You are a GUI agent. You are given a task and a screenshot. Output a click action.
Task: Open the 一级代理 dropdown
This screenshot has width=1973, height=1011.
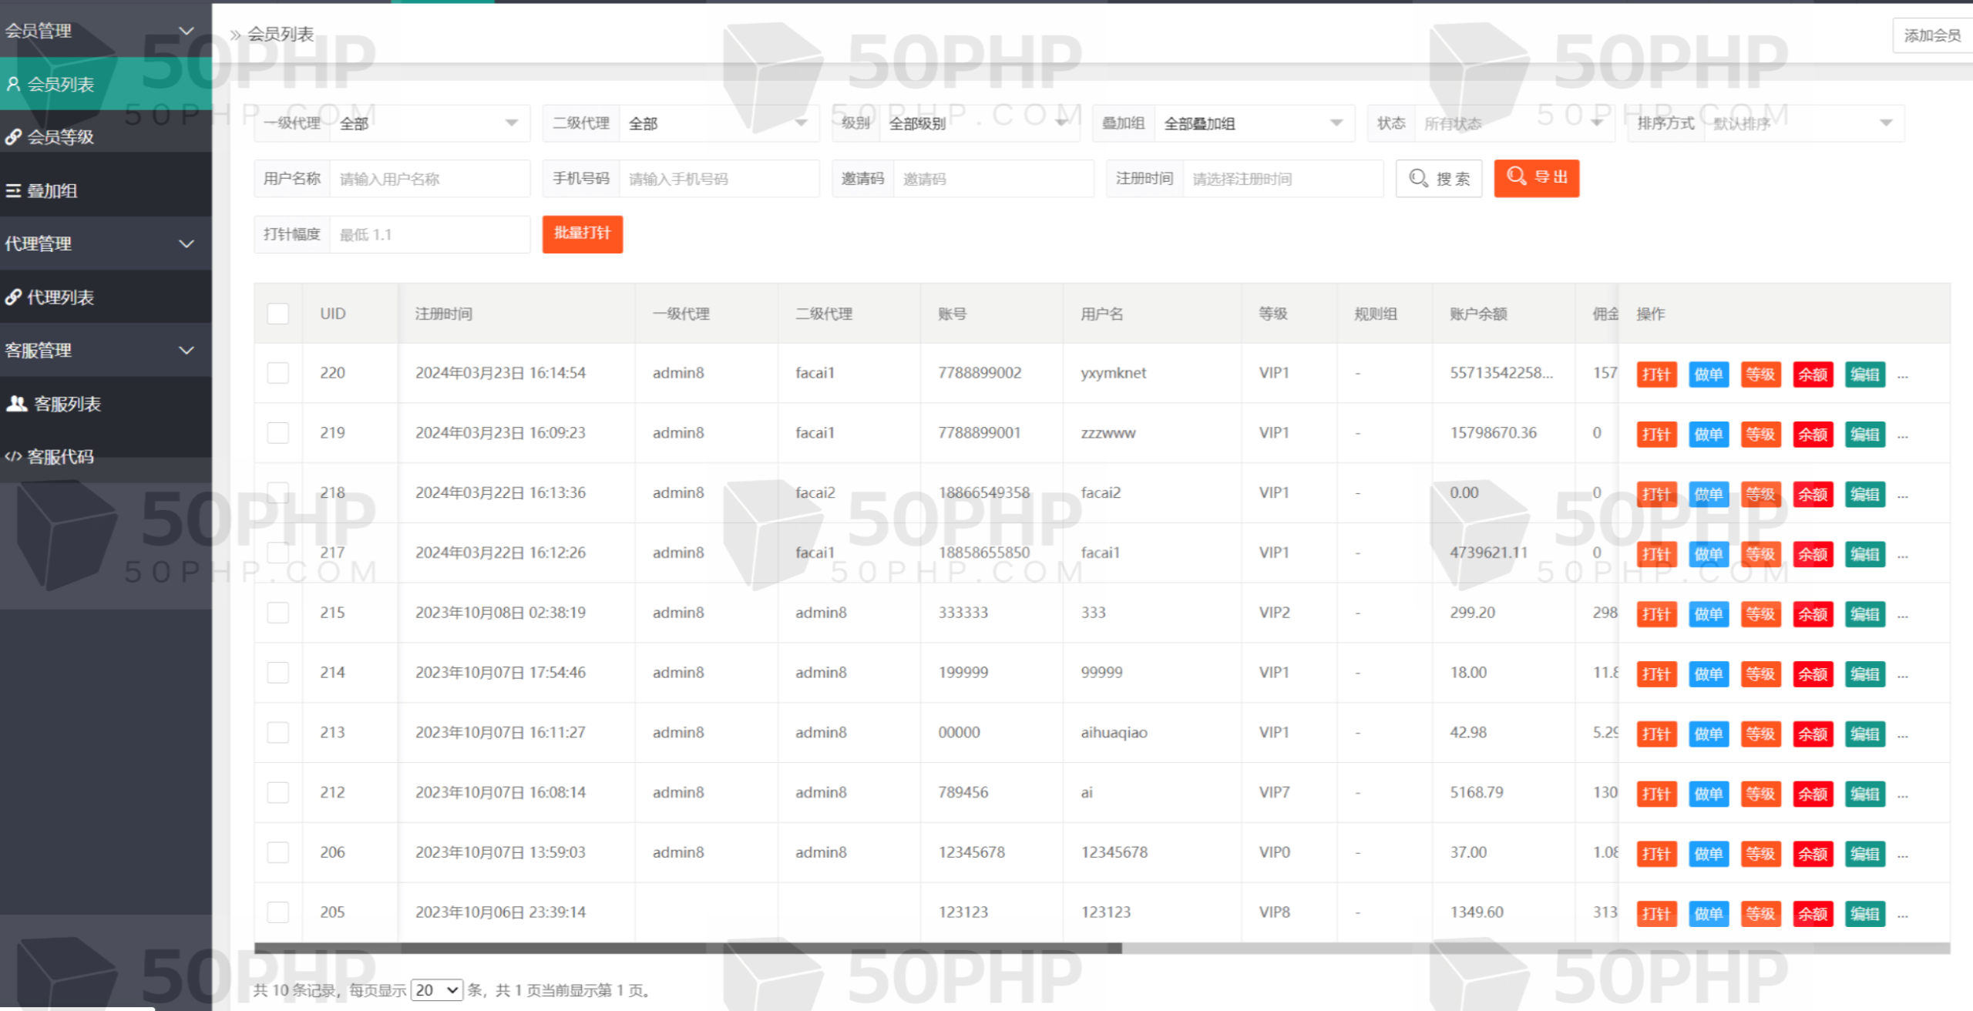click(x=429, y=123)
